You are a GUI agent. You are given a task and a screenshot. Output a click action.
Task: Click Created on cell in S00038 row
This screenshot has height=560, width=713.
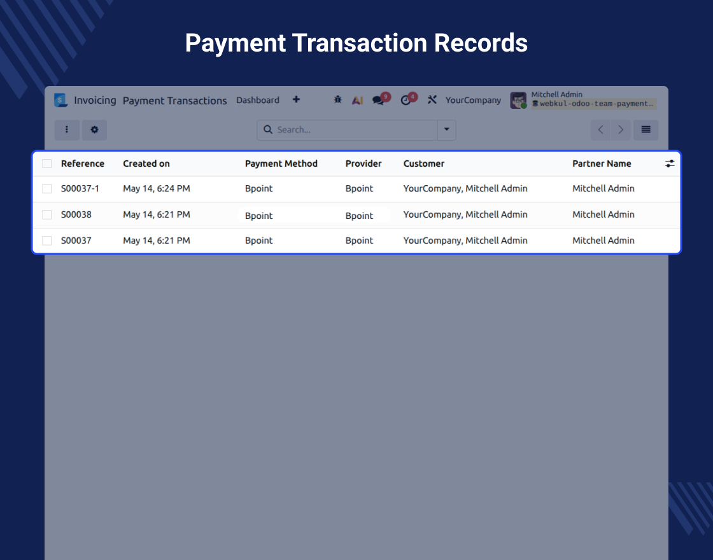pos(157,214)
